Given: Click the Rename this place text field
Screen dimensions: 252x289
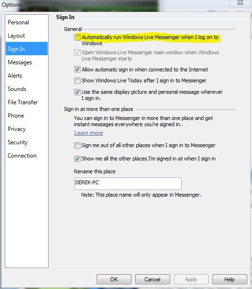Looking at the screenshot, I should pos(128,184).
